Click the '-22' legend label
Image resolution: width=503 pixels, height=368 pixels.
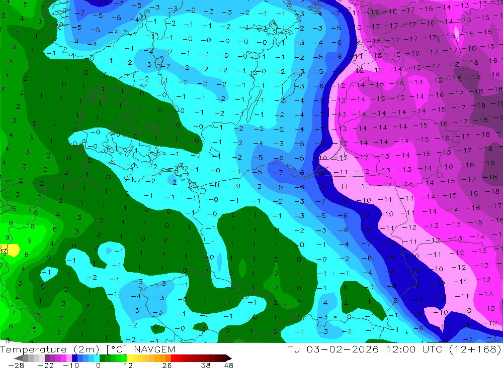(46, 365)
